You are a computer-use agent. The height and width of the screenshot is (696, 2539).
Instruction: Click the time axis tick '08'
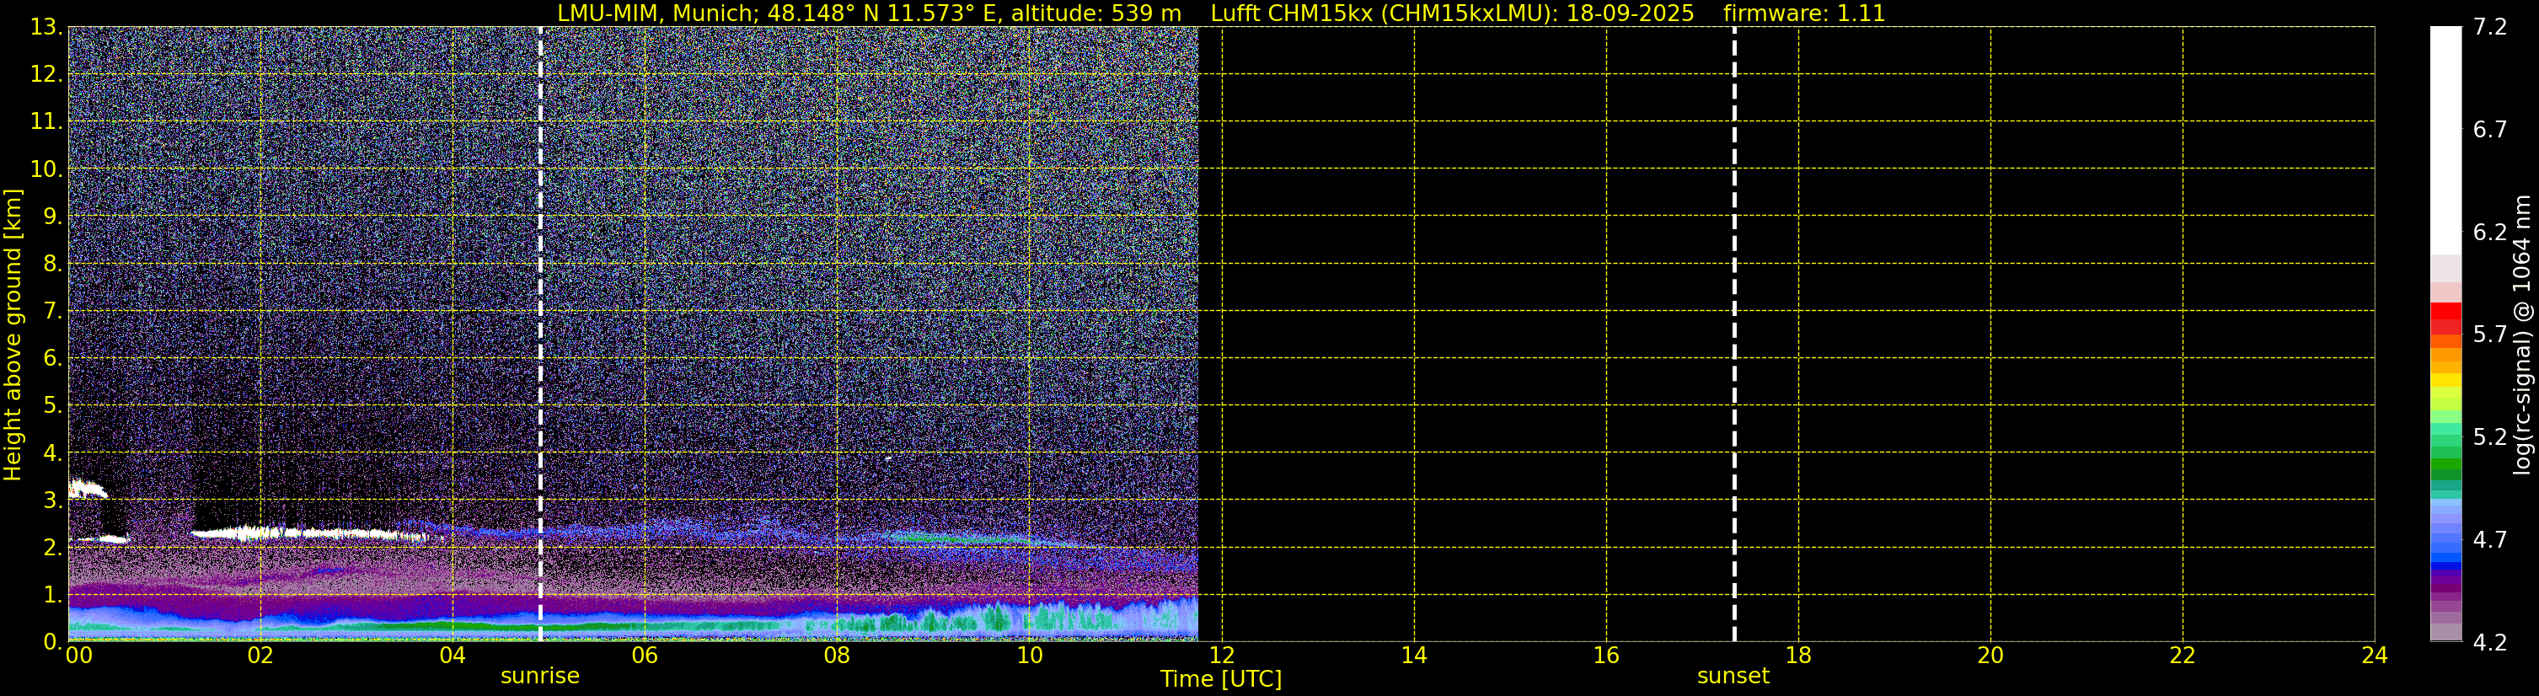tap(837, 656)
